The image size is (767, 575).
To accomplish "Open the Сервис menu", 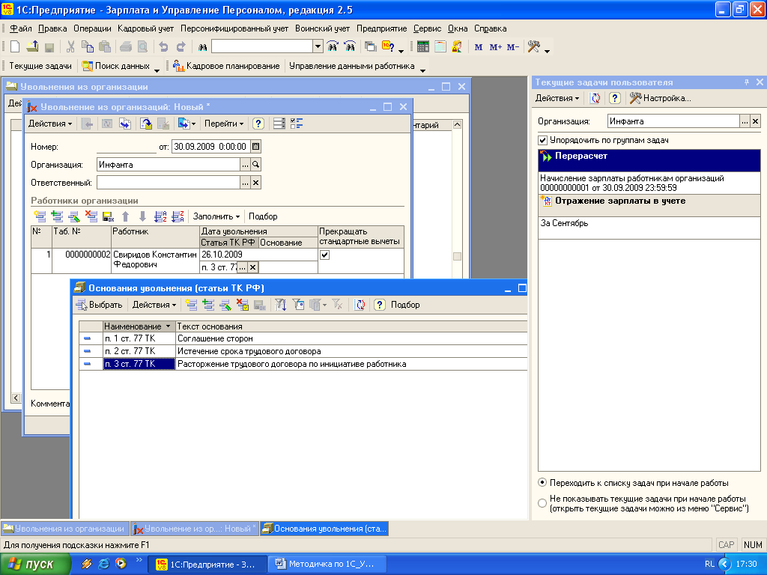I will [427, 28].
